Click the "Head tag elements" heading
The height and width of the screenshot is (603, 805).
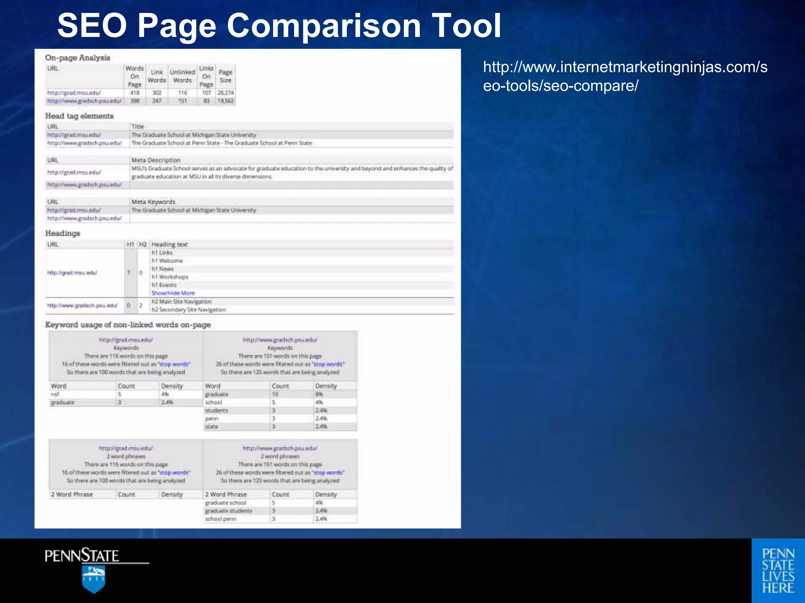79,116
